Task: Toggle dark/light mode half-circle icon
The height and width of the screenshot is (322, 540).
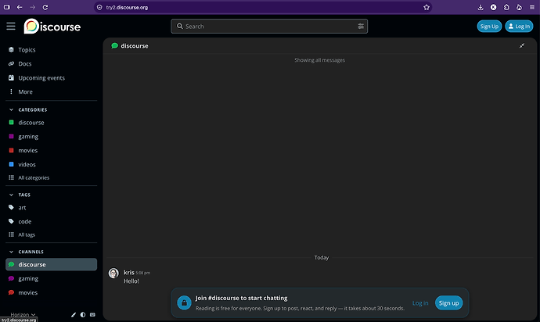Action: 83,314
